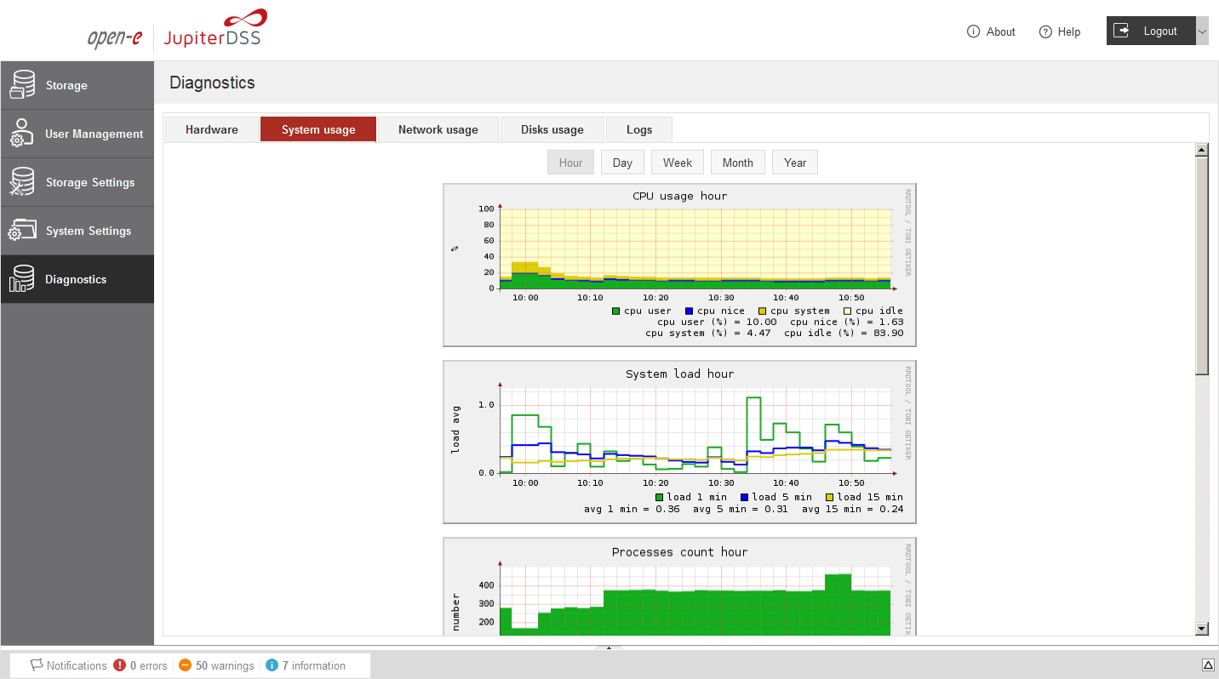Open the Disks usage tab
The width and height of the screenshot is (1219, 679).
click(x=552, y=129)
